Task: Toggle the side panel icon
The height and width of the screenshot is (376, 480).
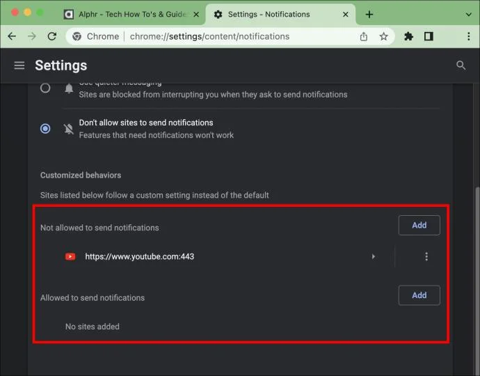Action: tap(429, 36)
